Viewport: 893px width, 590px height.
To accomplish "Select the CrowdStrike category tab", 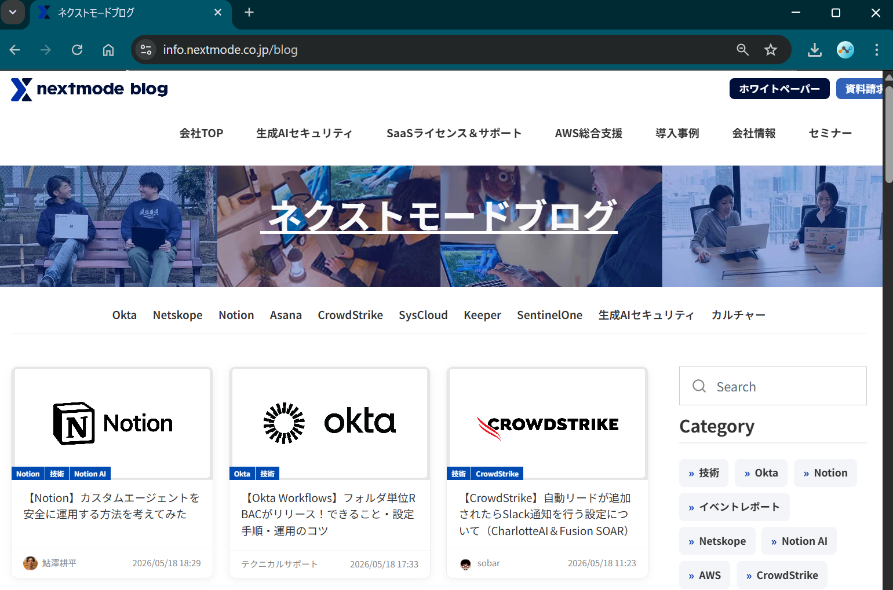I will pyautogui.click(x=351, y=315).
